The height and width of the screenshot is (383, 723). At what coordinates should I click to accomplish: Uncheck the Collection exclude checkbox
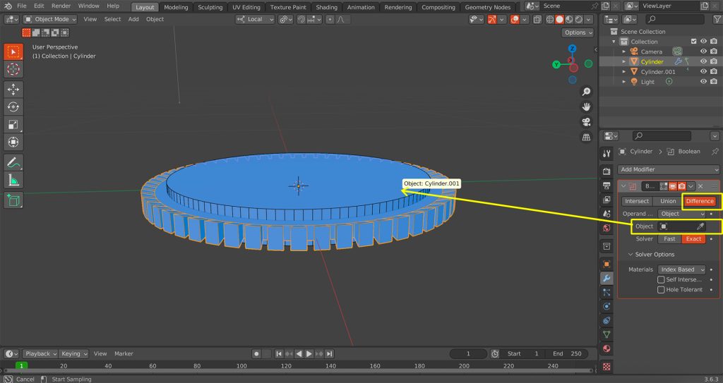693,42
